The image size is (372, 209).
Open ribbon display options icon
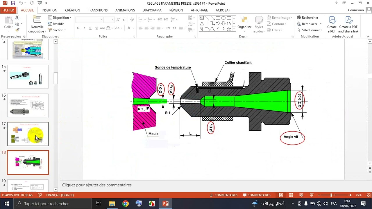[344, 3]
